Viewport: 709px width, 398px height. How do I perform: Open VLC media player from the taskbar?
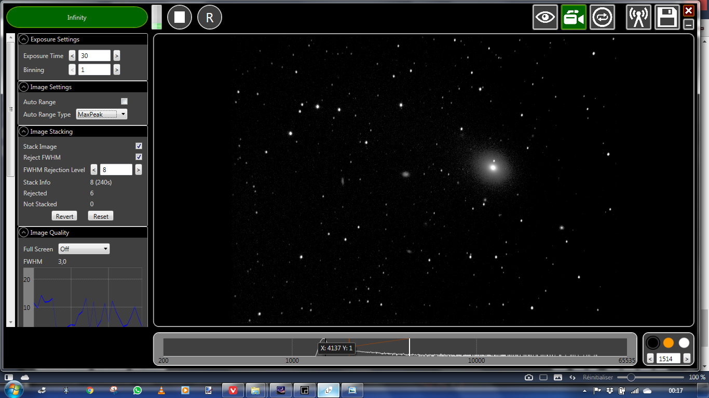(161, 390)
